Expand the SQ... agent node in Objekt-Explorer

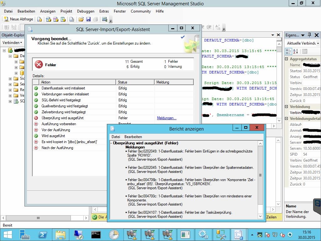coord(10,101)
